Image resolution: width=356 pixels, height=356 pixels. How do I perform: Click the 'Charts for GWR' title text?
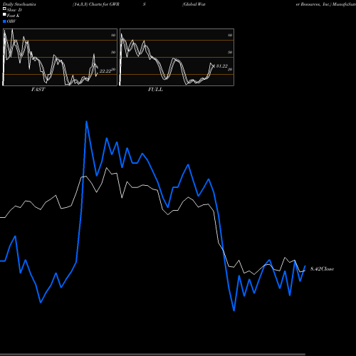pyautogui.click(x=104, y=4)
